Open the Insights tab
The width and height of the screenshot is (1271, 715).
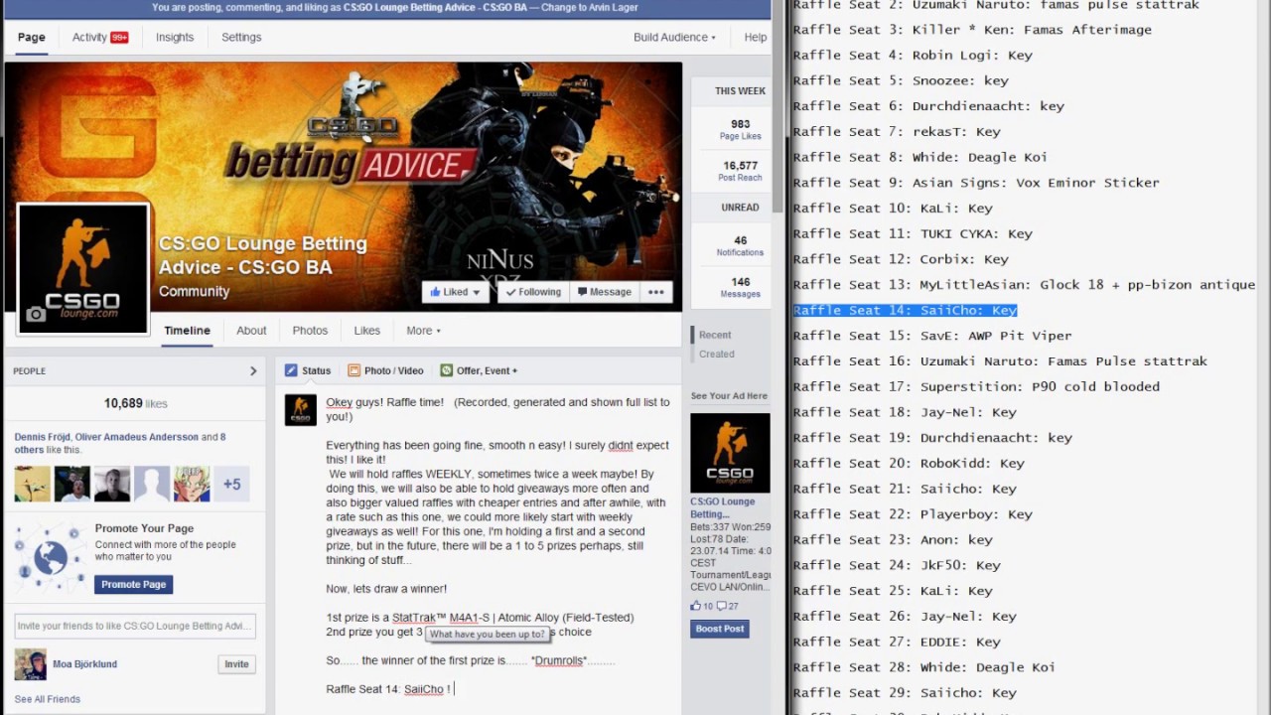coord(175,37)
